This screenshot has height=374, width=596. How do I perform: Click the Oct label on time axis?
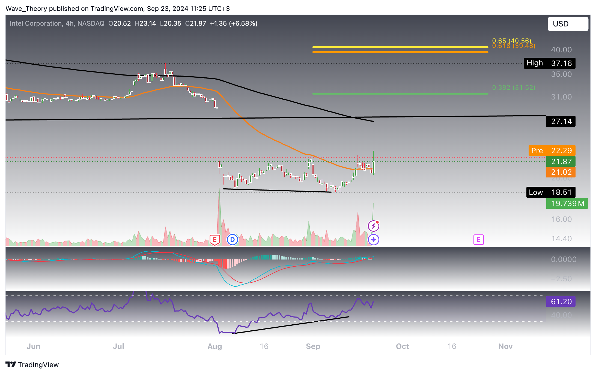pyautogui.click(x=402, y=346)
